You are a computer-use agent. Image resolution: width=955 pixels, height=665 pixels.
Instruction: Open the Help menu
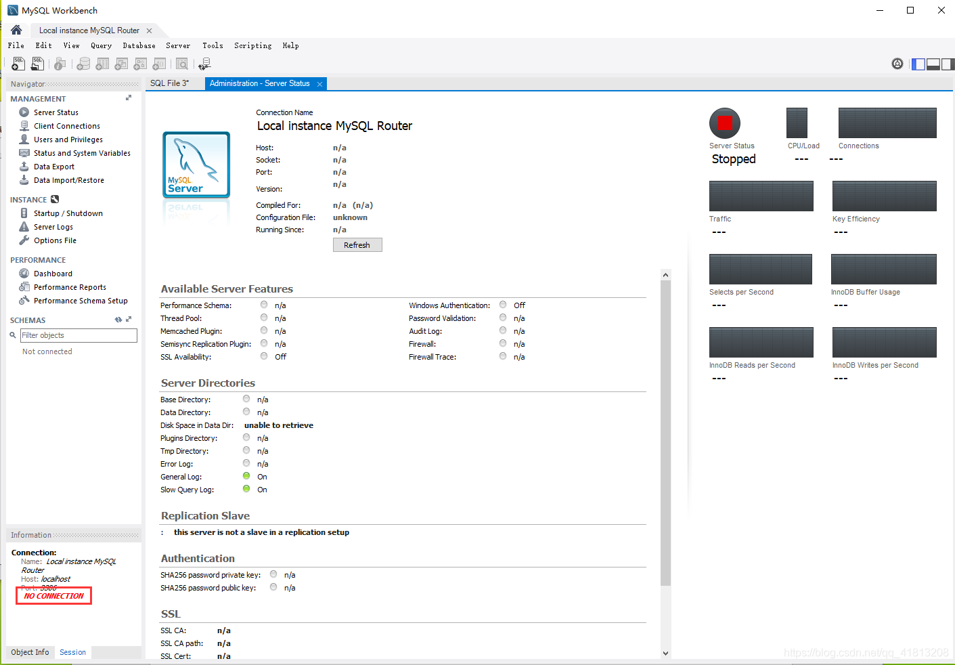point(291,45)
